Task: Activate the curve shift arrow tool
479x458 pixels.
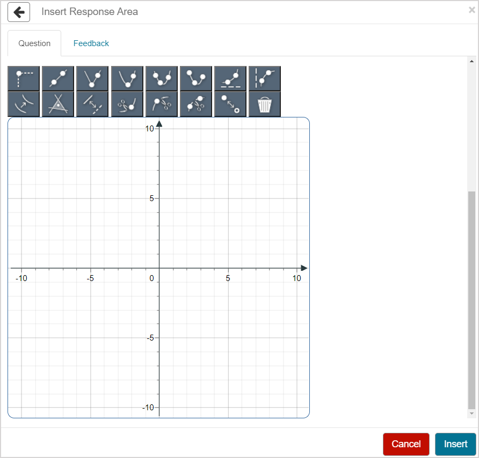Action: tap(24, 104)
